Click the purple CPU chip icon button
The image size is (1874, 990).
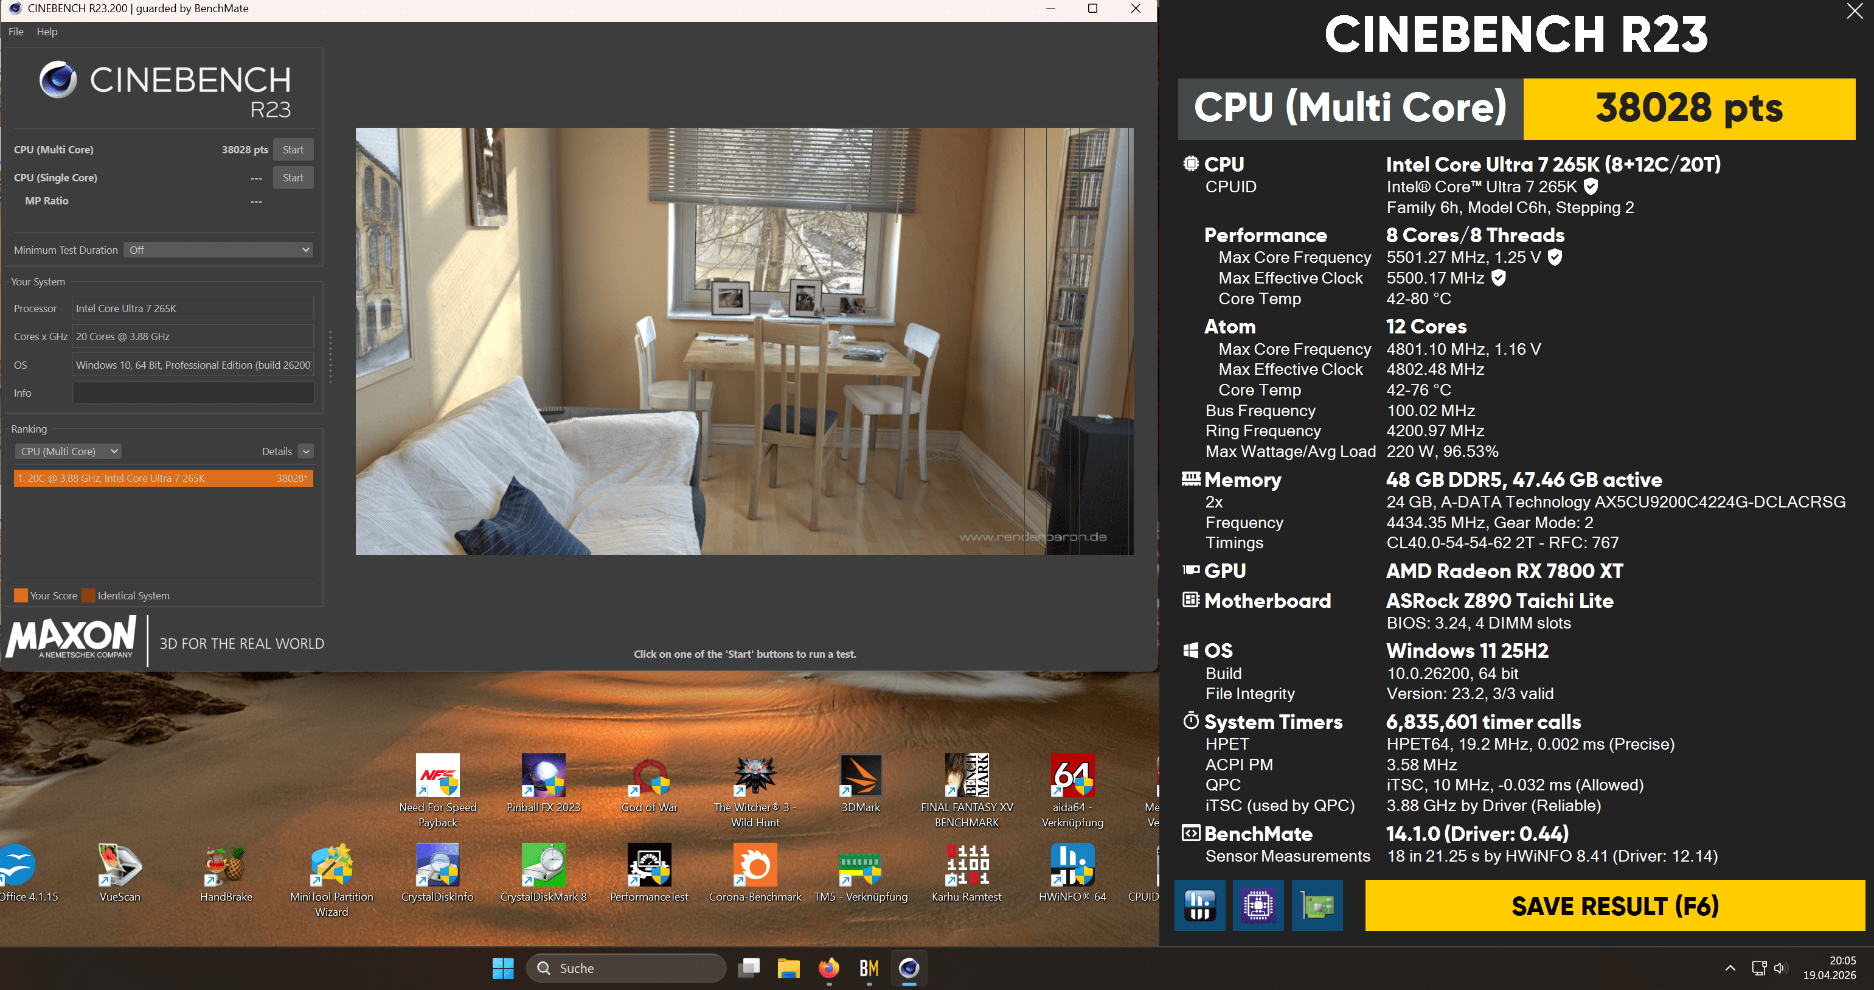pos(1258,905)
